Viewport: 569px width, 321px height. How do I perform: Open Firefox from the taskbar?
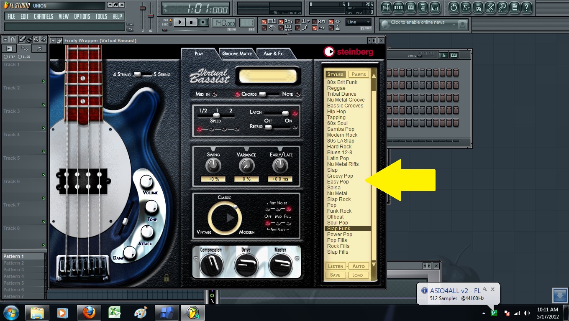point(89,313)
